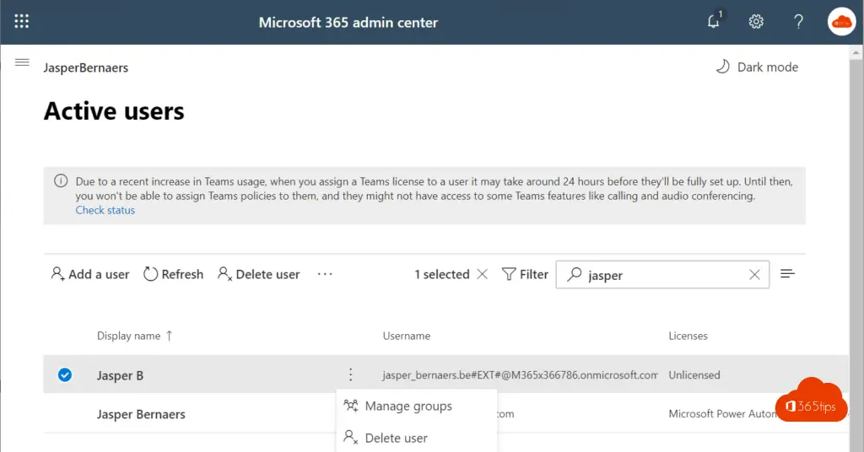Clear the search box text
Image resolution: width=864 pixels, height=452 pixels.
pos(754,275)
